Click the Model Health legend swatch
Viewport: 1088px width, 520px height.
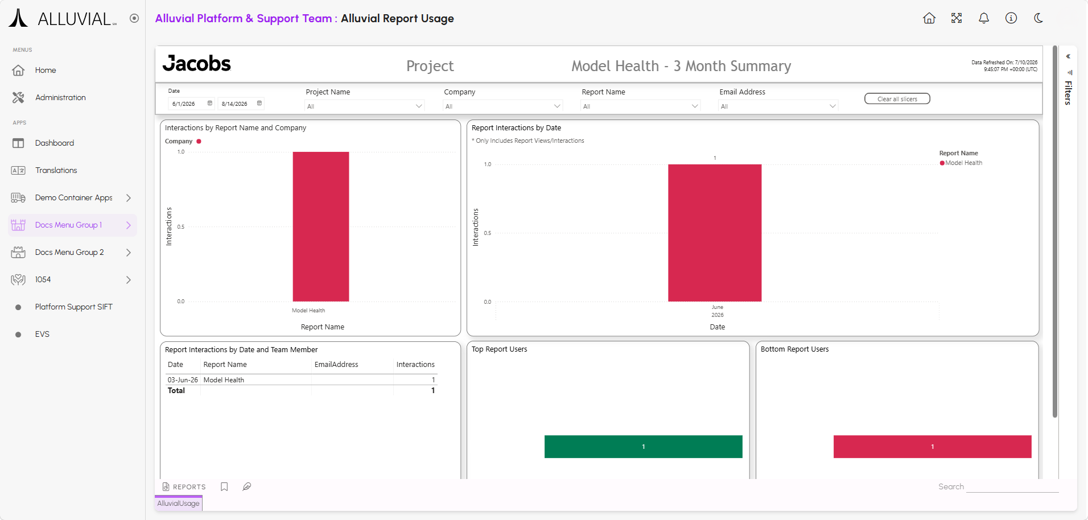click(942, 163)
